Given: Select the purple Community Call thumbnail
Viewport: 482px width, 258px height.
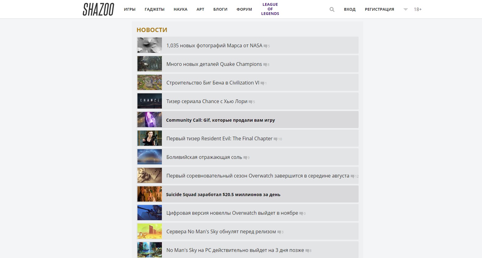Looking at the screenshot, I should pyautogui.click(x=150, y=120).
